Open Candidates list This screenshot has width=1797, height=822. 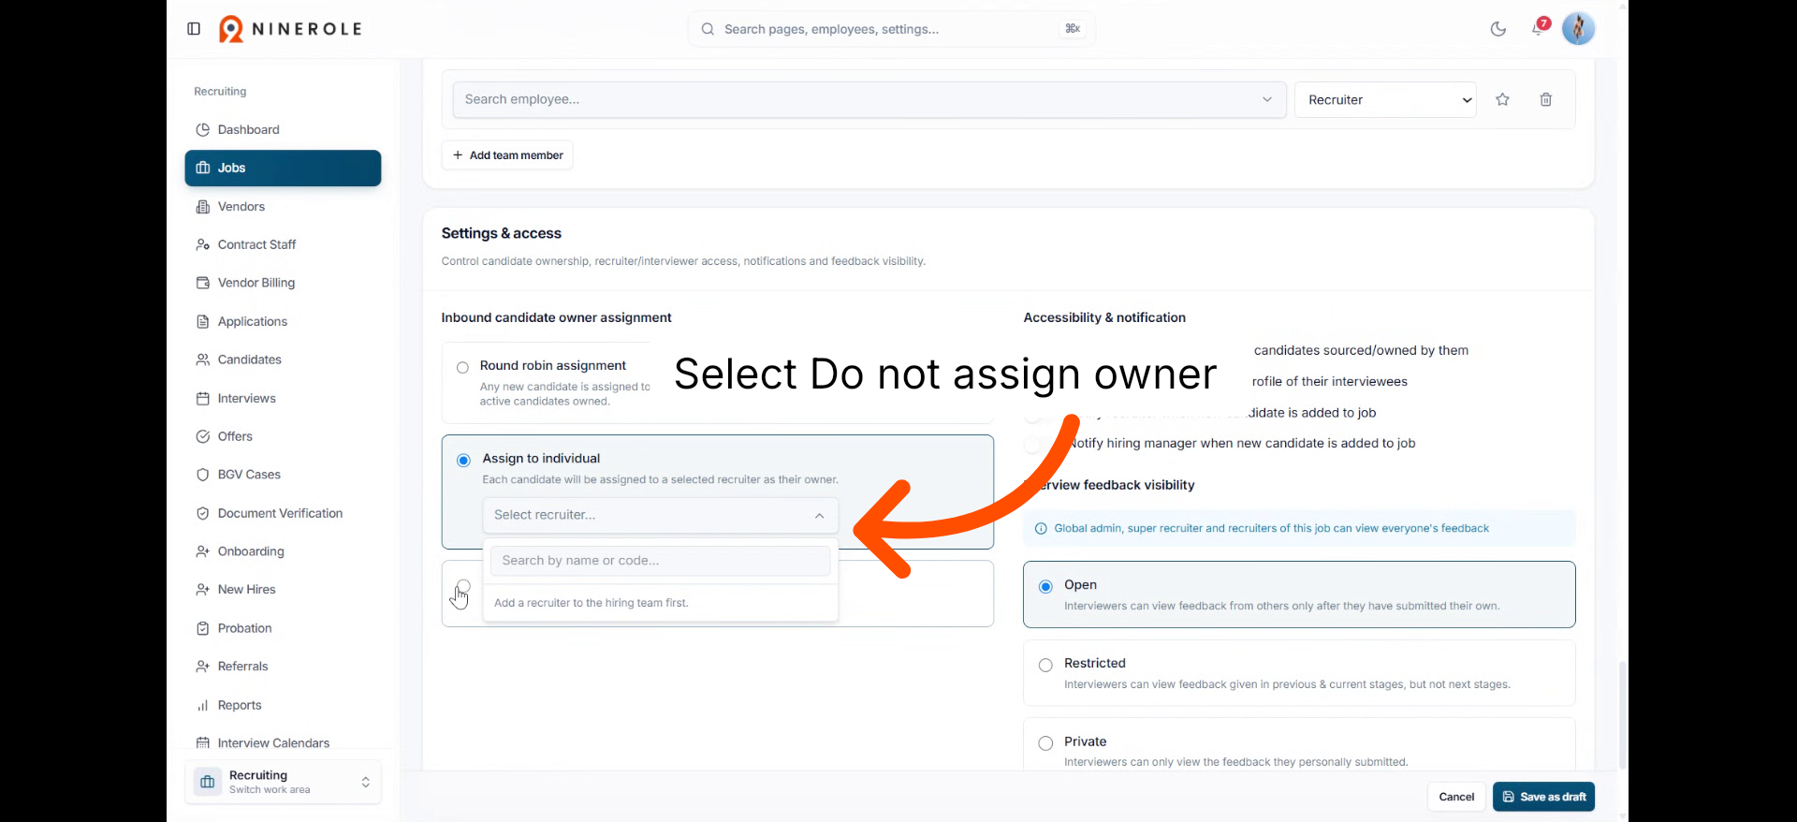(283, 360)
